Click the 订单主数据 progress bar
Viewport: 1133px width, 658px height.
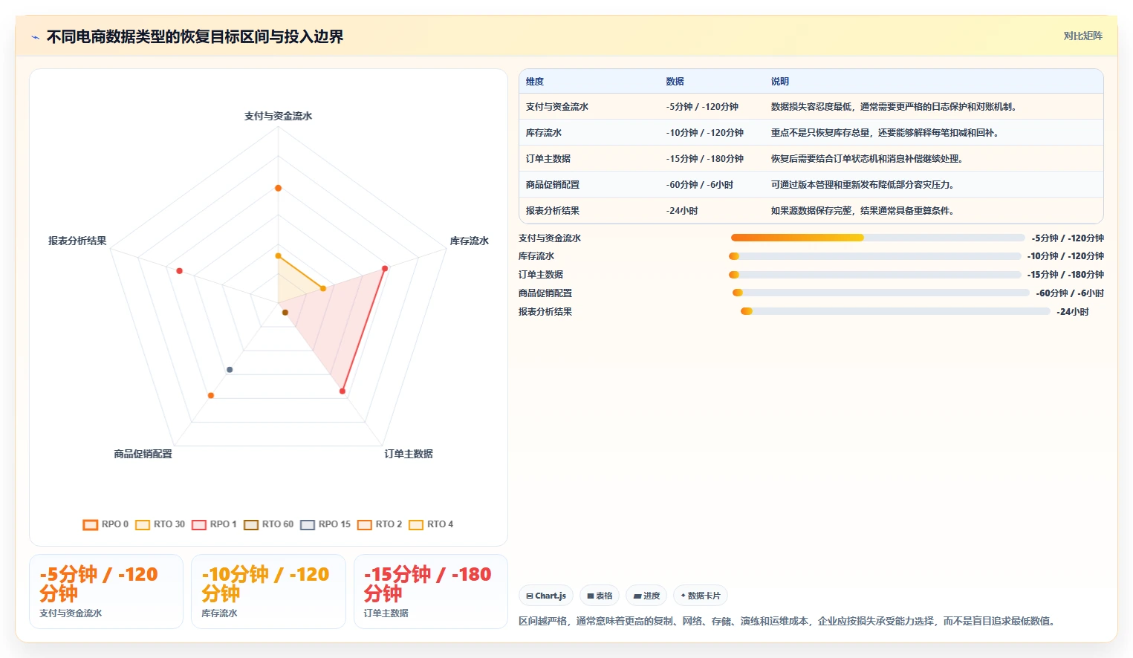pyautogui.click(x=874, y=275)
